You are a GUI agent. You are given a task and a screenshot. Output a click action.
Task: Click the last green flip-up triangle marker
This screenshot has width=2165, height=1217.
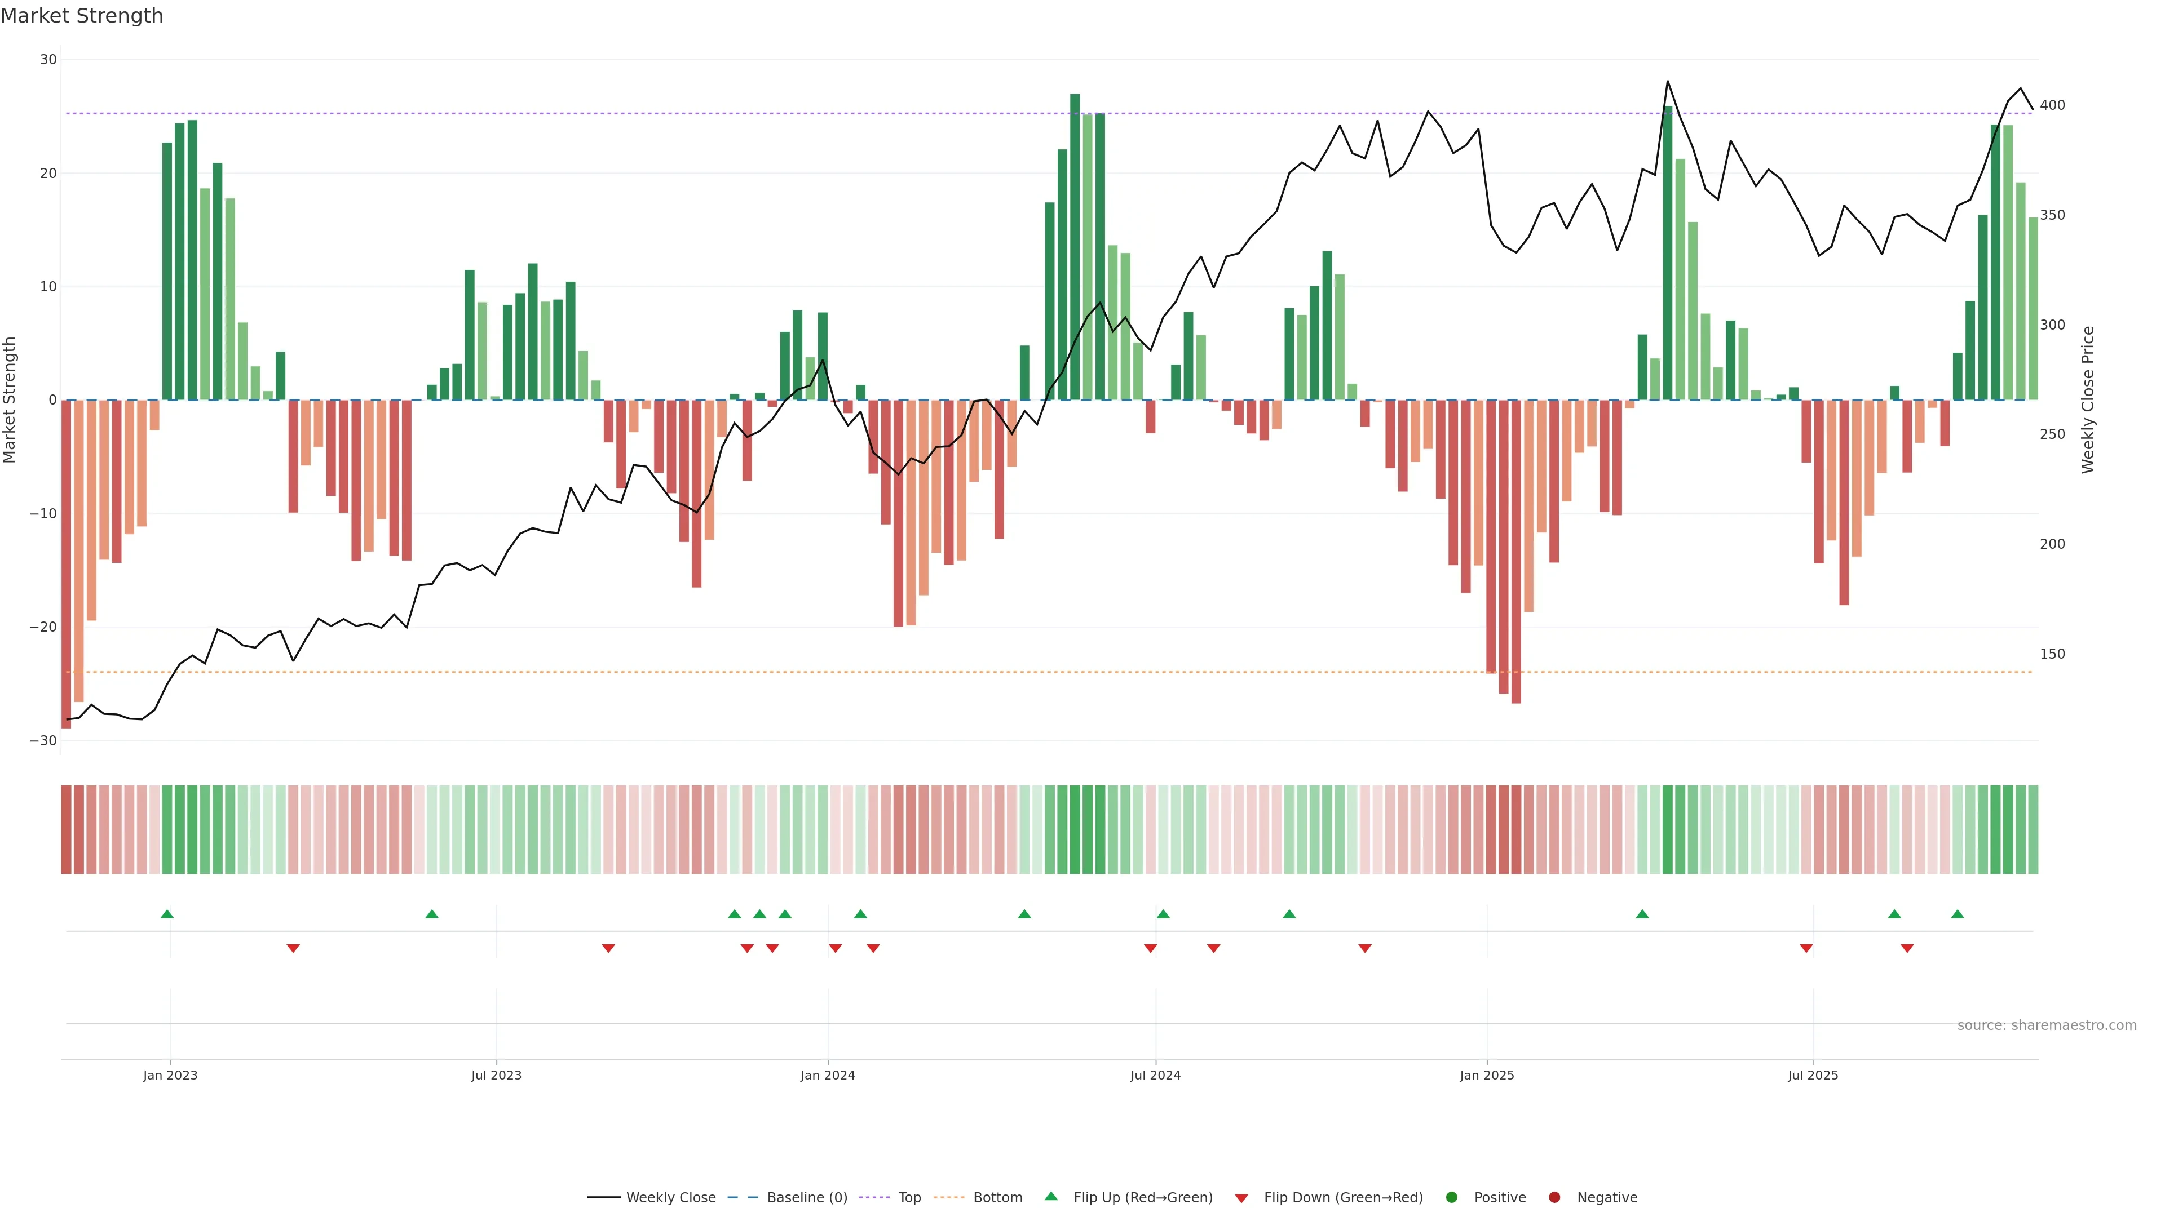coord(1958,914)
